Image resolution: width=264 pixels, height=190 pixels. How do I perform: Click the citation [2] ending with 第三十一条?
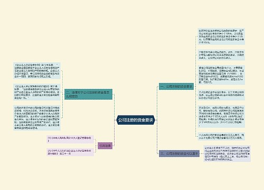(x=70, y=152)
